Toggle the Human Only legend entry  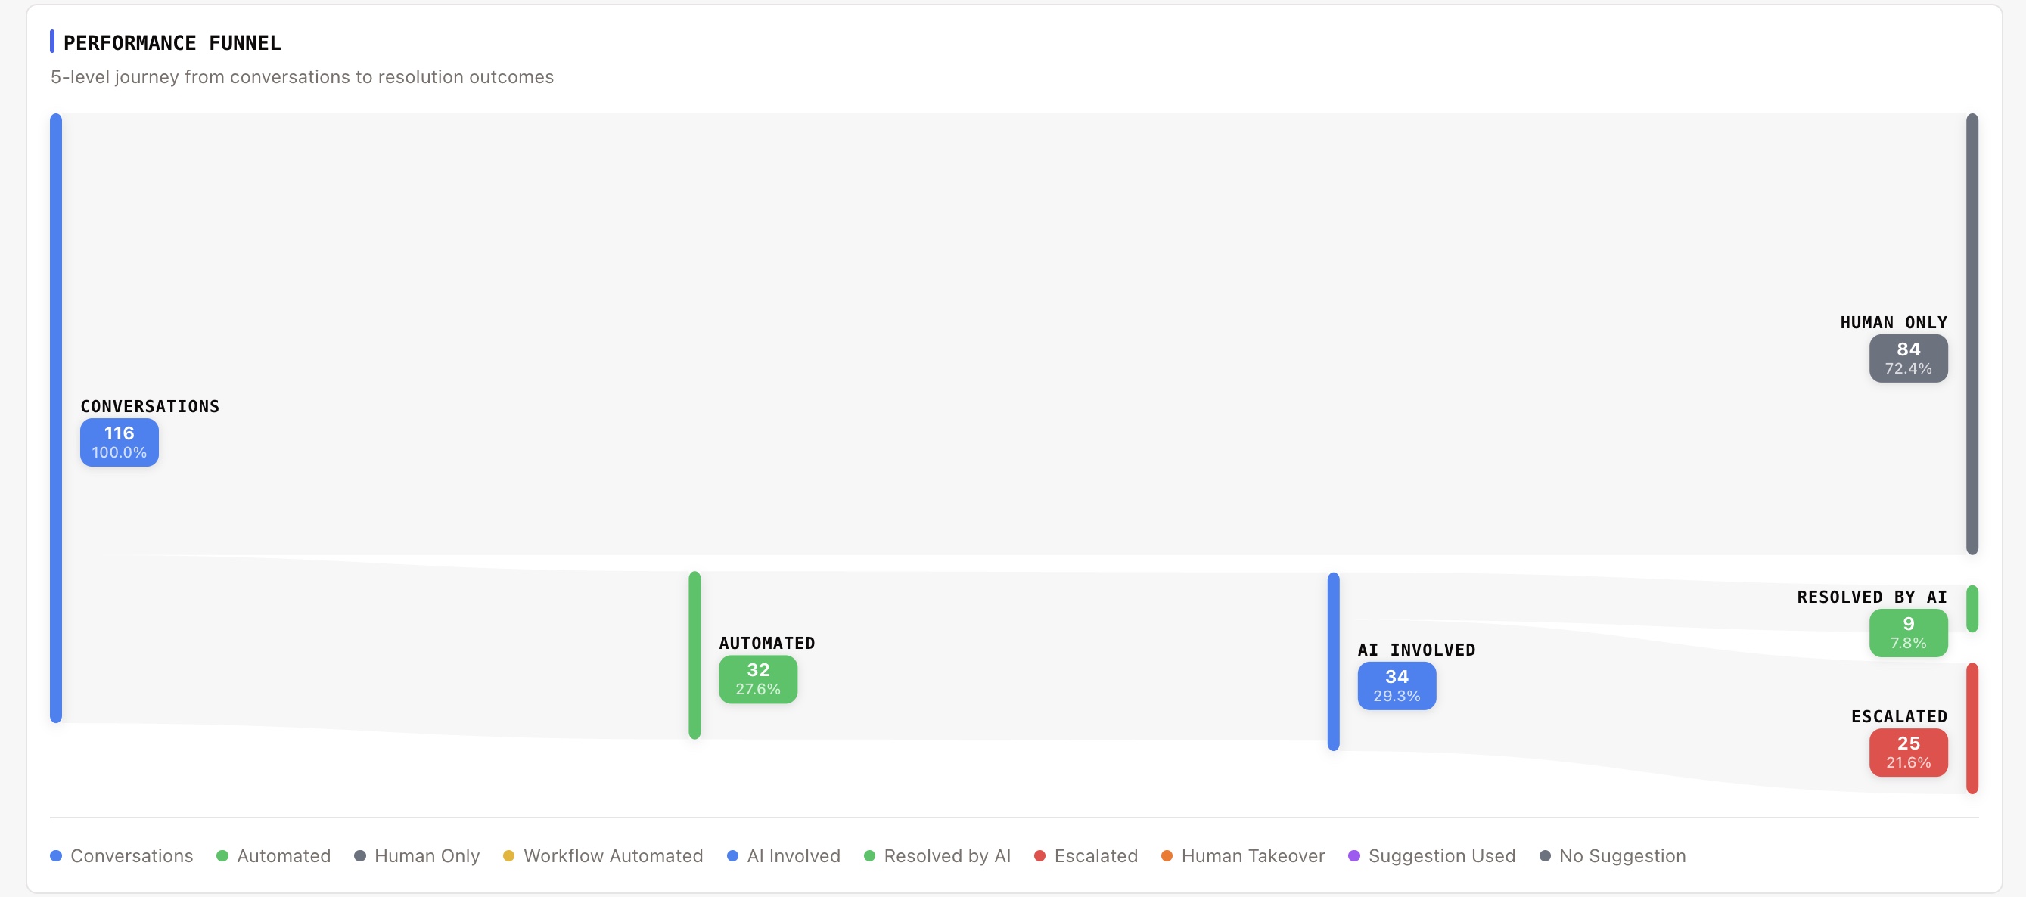(416, 855)
